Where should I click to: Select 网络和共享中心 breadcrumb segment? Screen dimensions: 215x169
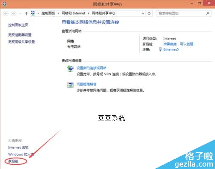[x=104, y=13]
